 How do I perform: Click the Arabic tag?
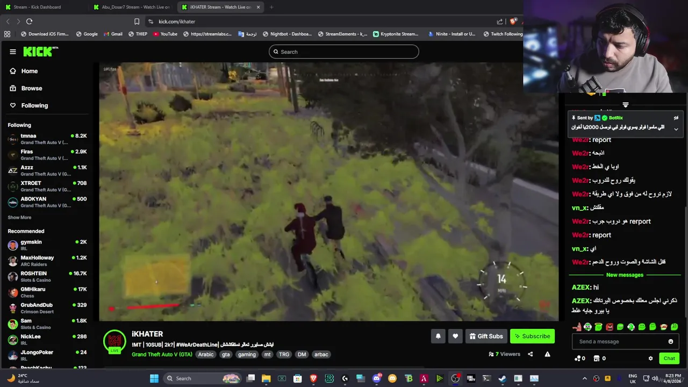pyautogui.click(x=206, y=355)
